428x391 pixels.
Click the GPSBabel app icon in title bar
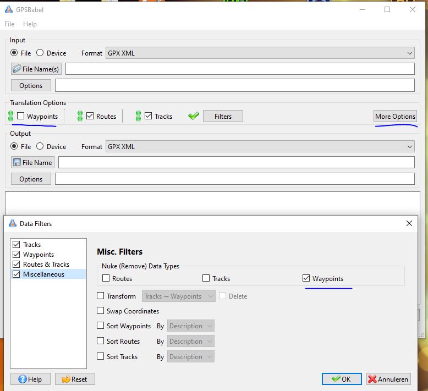(x=9, y=9)
